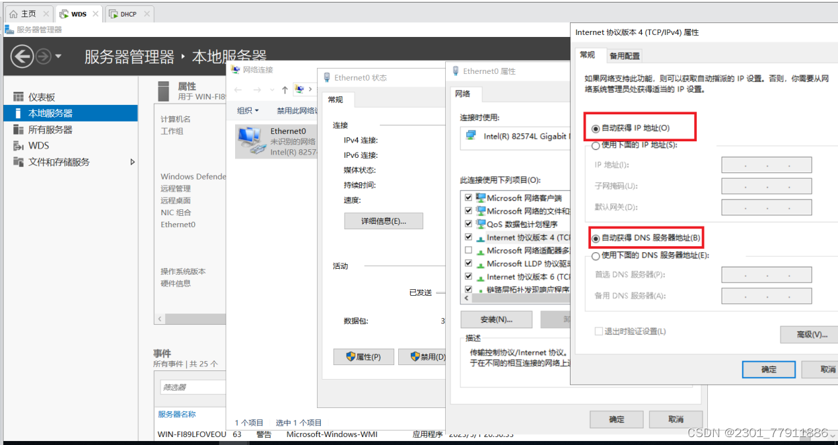Viewport: 838px width, 445px height.
Task: Click the 筛选器 filter field in 事件
Action: coord(193,387)
